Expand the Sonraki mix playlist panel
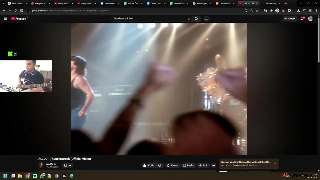320x180 pixels. pos(275,164)
